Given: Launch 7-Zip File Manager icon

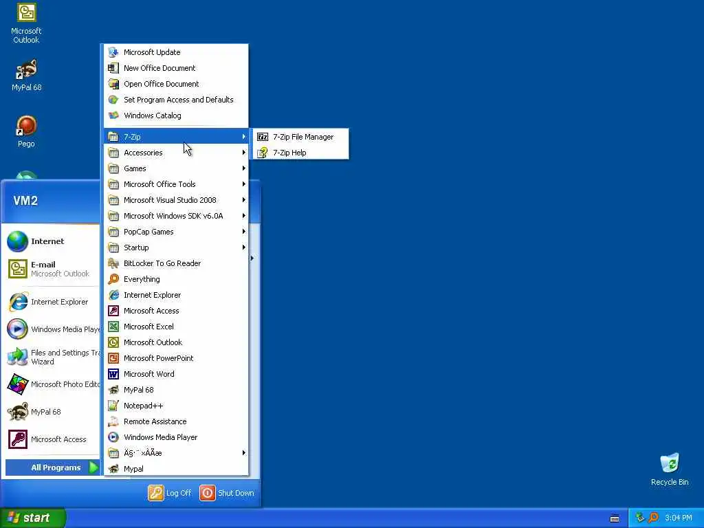Looking at the screenshot, I should point(262,137).
